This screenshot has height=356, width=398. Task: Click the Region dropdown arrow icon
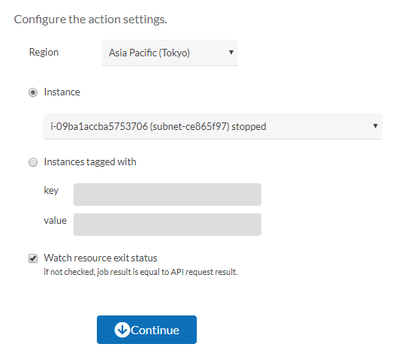point(231,53)
